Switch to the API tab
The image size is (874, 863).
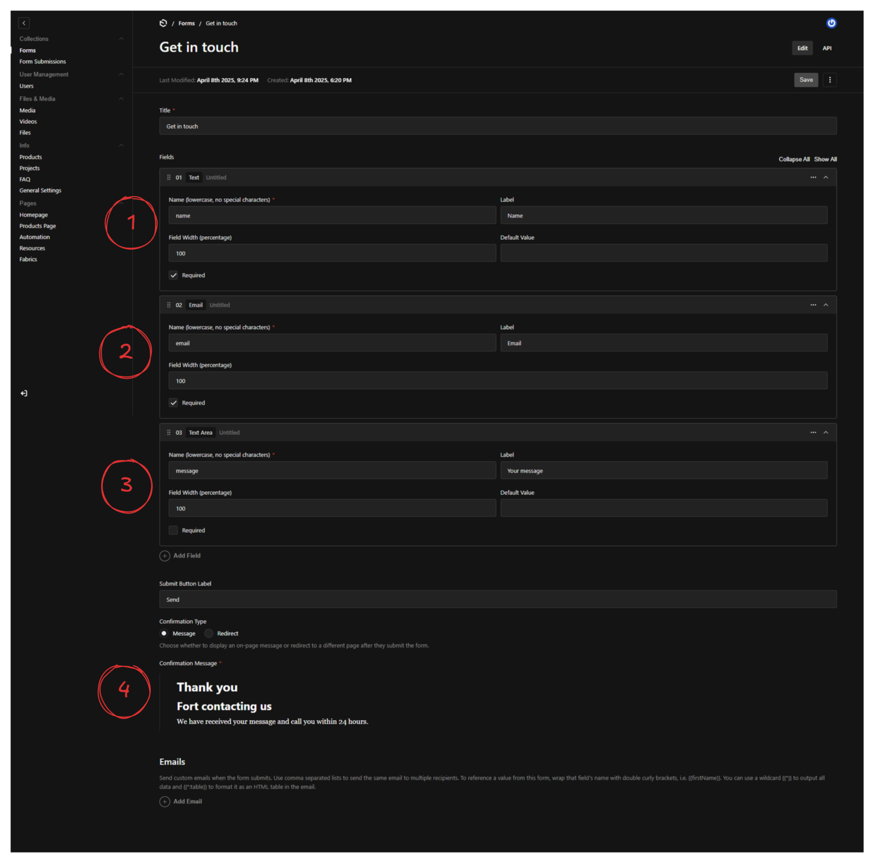point(827,48)
